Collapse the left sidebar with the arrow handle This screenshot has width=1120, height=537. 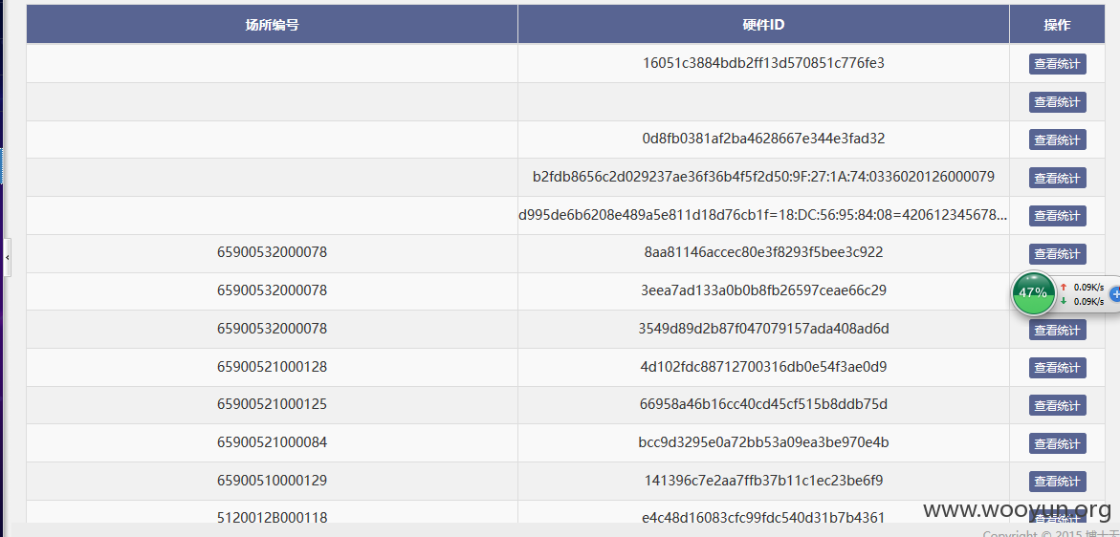click(7, 257)
